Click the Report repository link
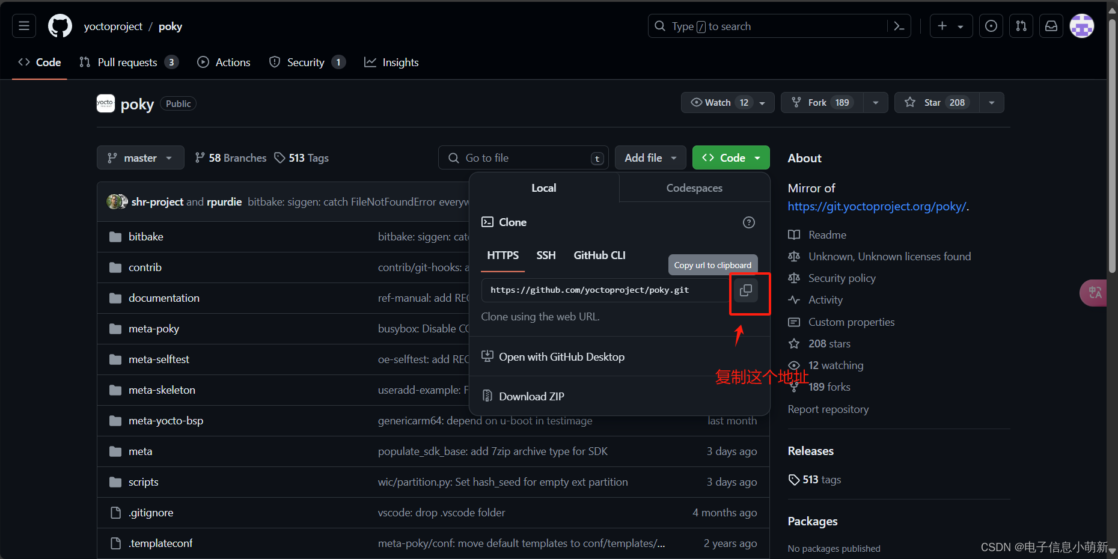1118x559 pixels. pos(828,409)
